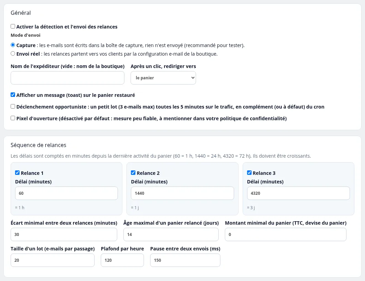This screenshot has width=365, height=281.
Task: Enable the détection et envoi des relances checkbox
Action: click(13, 26)
